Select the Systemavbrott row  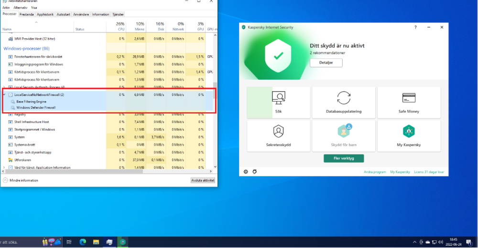click(107, 145)
